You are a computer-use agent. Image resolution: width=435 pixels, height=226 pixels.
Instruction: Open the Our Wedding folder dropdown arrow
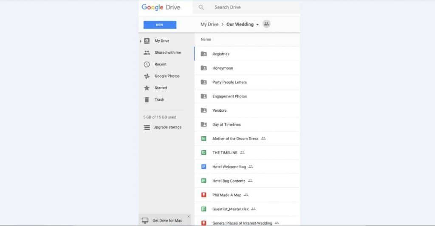click(x=257, y=25)
